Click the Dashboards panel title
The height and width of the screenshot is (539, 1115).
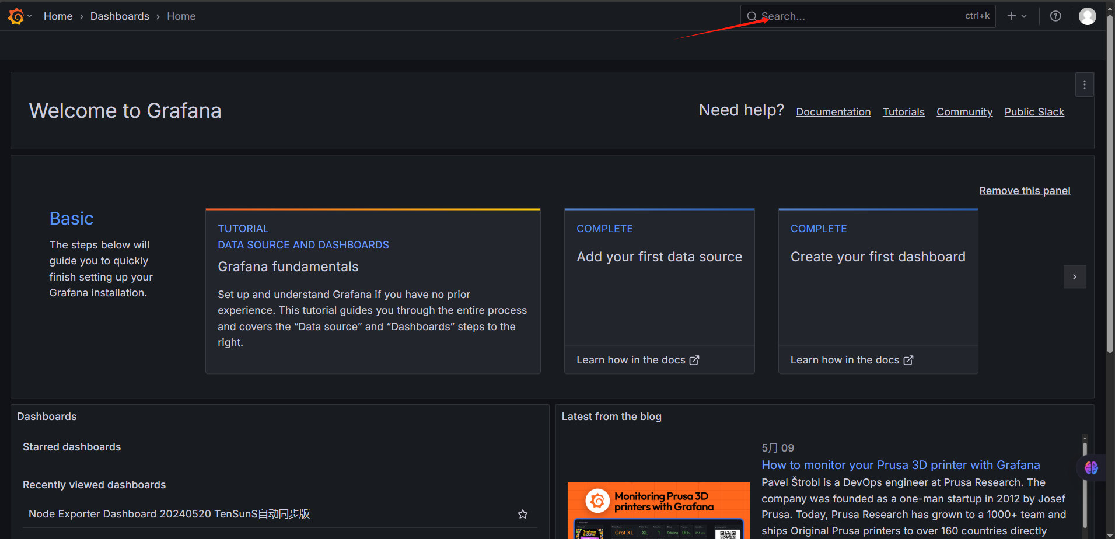click(47, 416)
